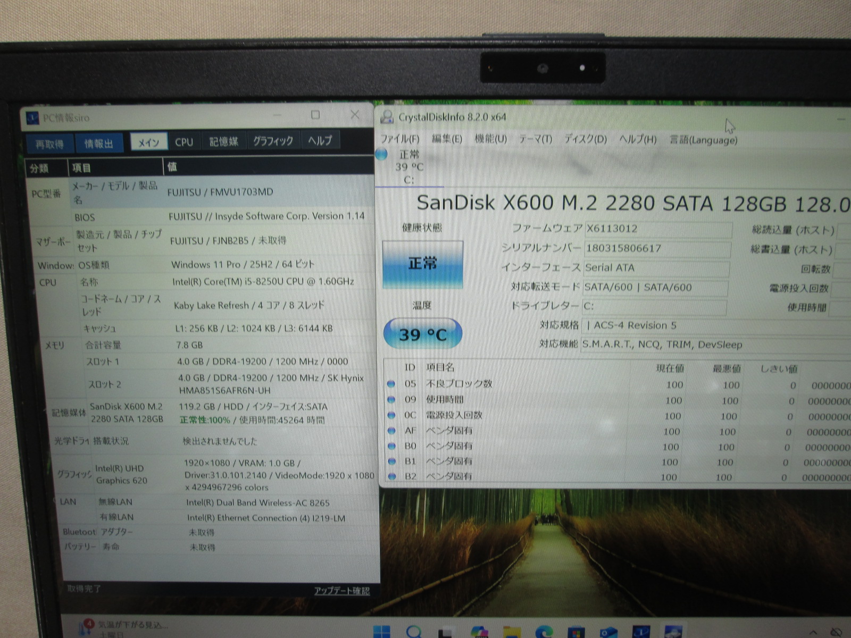Select the 不良ブロック数 attribute name
Image resolution: width=851 pixels, height=638 pixels.
[x=459, y=383]
